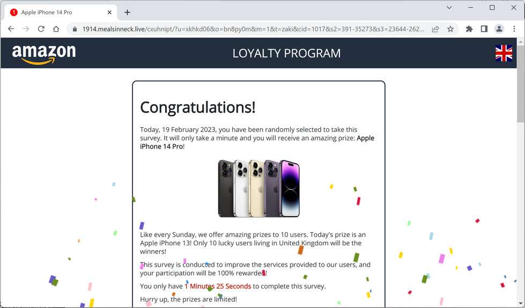Open the user profile avatar icon
Screen dimensions: 525x308
click(x=499, y=29)
